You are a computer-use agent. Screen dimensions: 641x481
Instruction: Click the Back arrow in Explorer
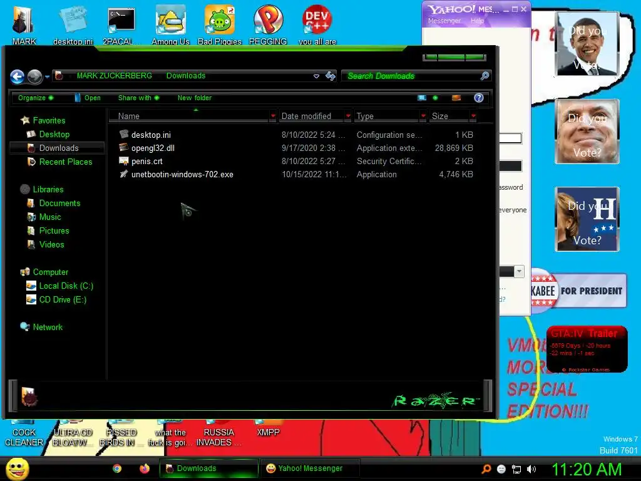click(x=17, y=76)
